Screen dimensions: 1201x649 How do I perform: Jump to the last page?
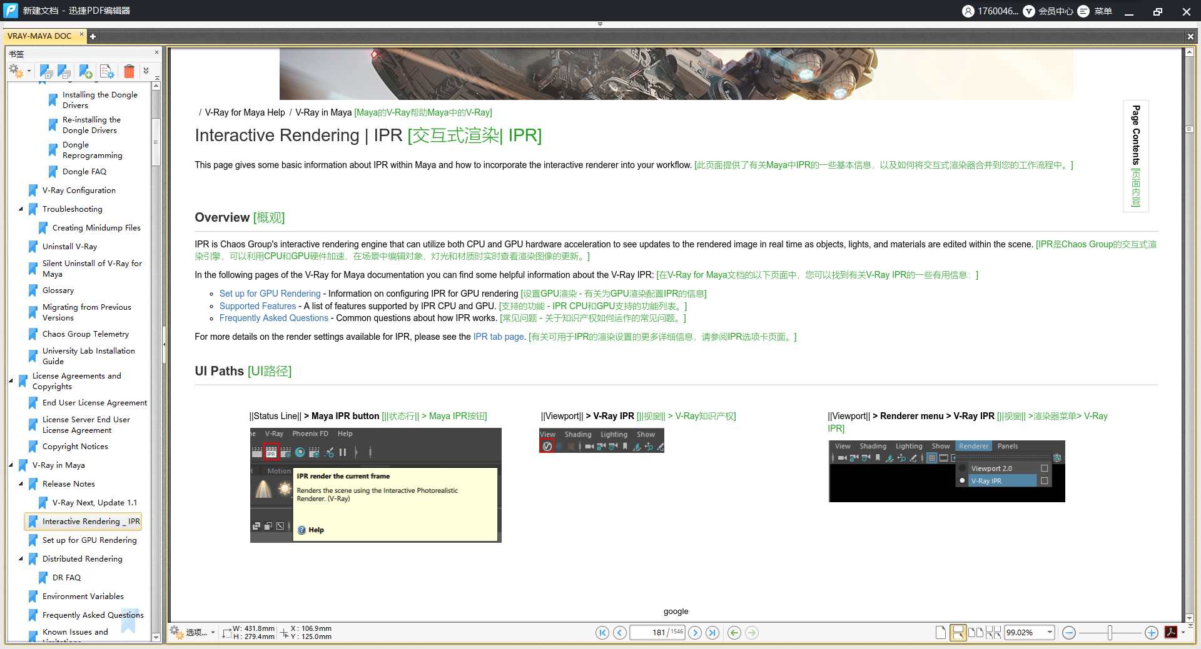(712, 633)
